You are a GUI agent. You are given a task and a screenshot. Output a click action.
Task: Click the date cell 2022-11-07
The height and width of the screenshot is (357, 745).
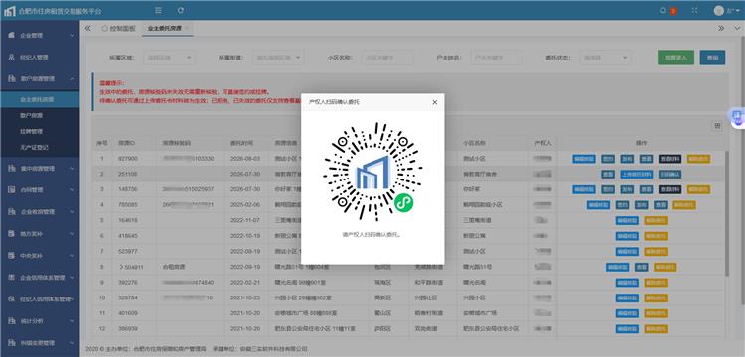[x=245, y=220]
